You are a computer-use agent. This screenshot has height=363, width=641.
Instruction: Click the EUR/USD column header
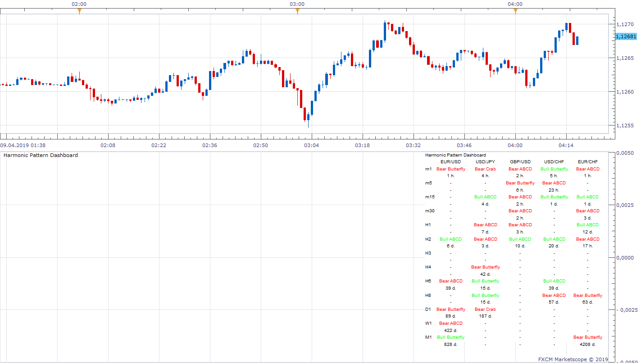(x=450, y=162)
